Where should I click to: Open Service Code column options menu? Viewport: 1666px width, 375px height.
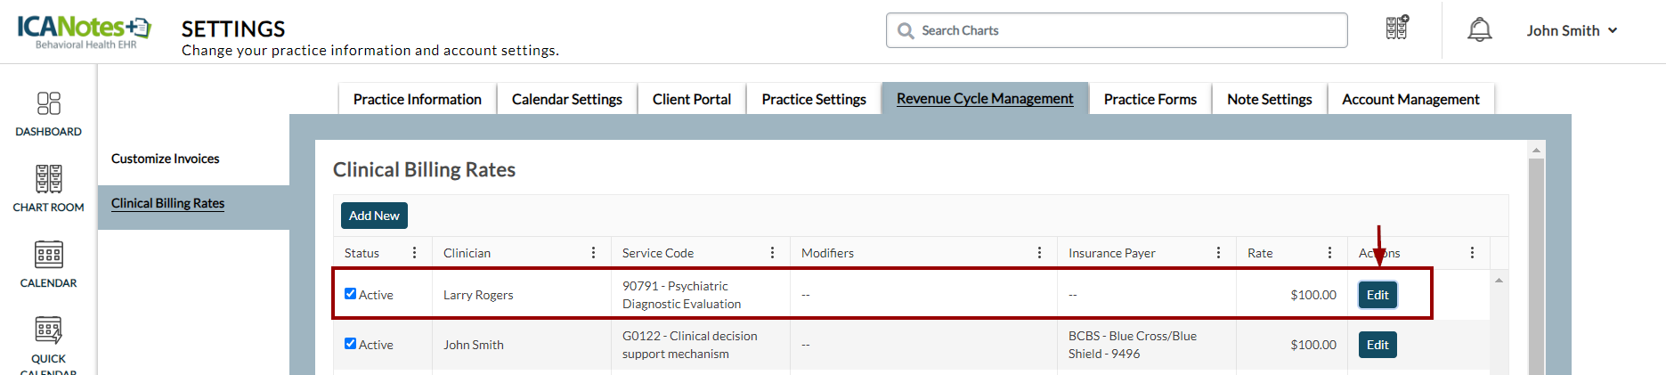772,253
